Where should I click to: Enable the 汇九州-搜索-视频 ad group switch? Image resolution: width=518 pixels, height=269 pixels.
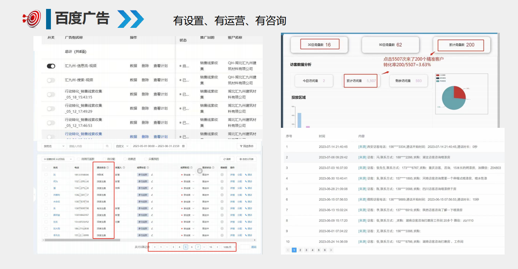pos(51,80)
